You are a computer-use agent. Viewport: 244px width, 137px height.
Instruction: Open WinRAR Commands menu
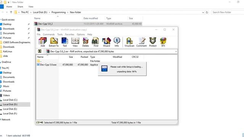click(x=49, y=34)
